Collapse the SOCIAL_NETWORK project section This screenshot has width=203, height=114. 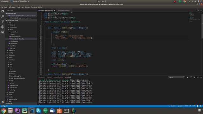12,20
